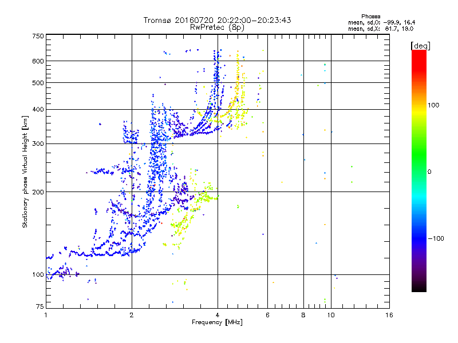Click the height axis tick "600"
Viewport: 458px width, 343px height.
point(38,61)
